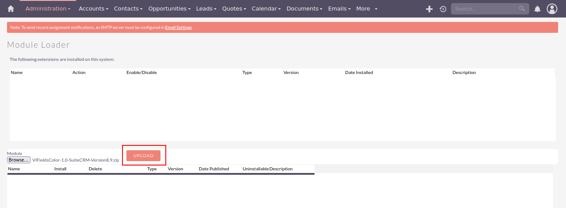Open recently viewed history icon
Image resolution: width=566 pixels, height=208 pixels.
(443, 9)
